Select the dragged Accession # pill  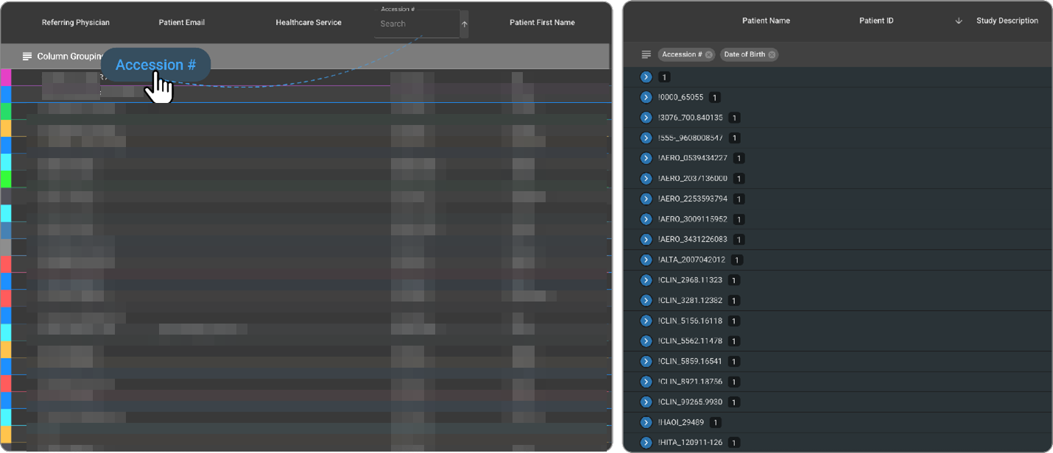(x=155, y=65)
